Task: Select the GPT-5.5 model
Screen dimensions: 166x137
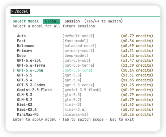Action: pos(83,75)
